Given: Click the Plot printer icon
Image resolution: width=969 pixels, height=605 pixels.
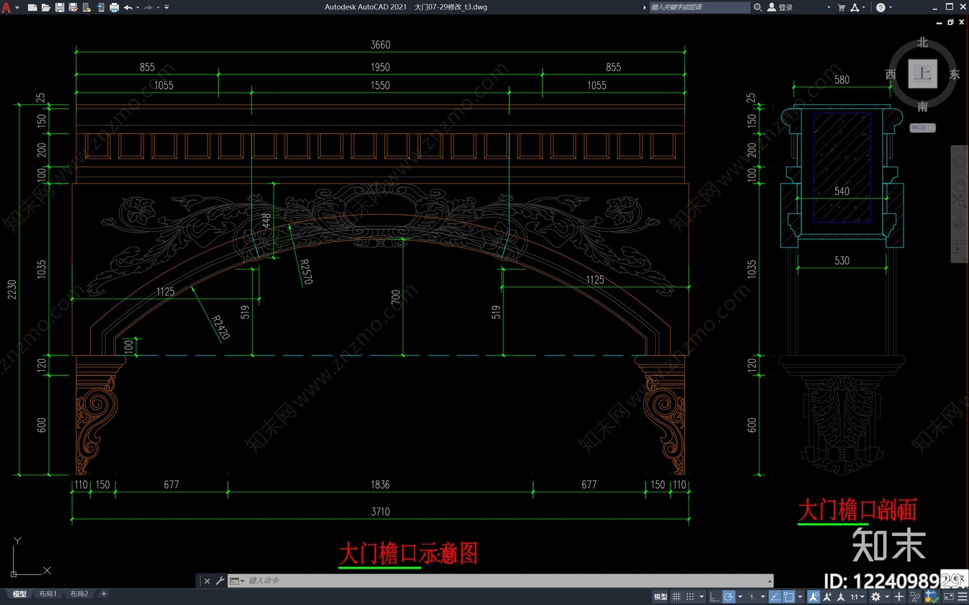Looking at the screenshot, I should click(114, 7).
